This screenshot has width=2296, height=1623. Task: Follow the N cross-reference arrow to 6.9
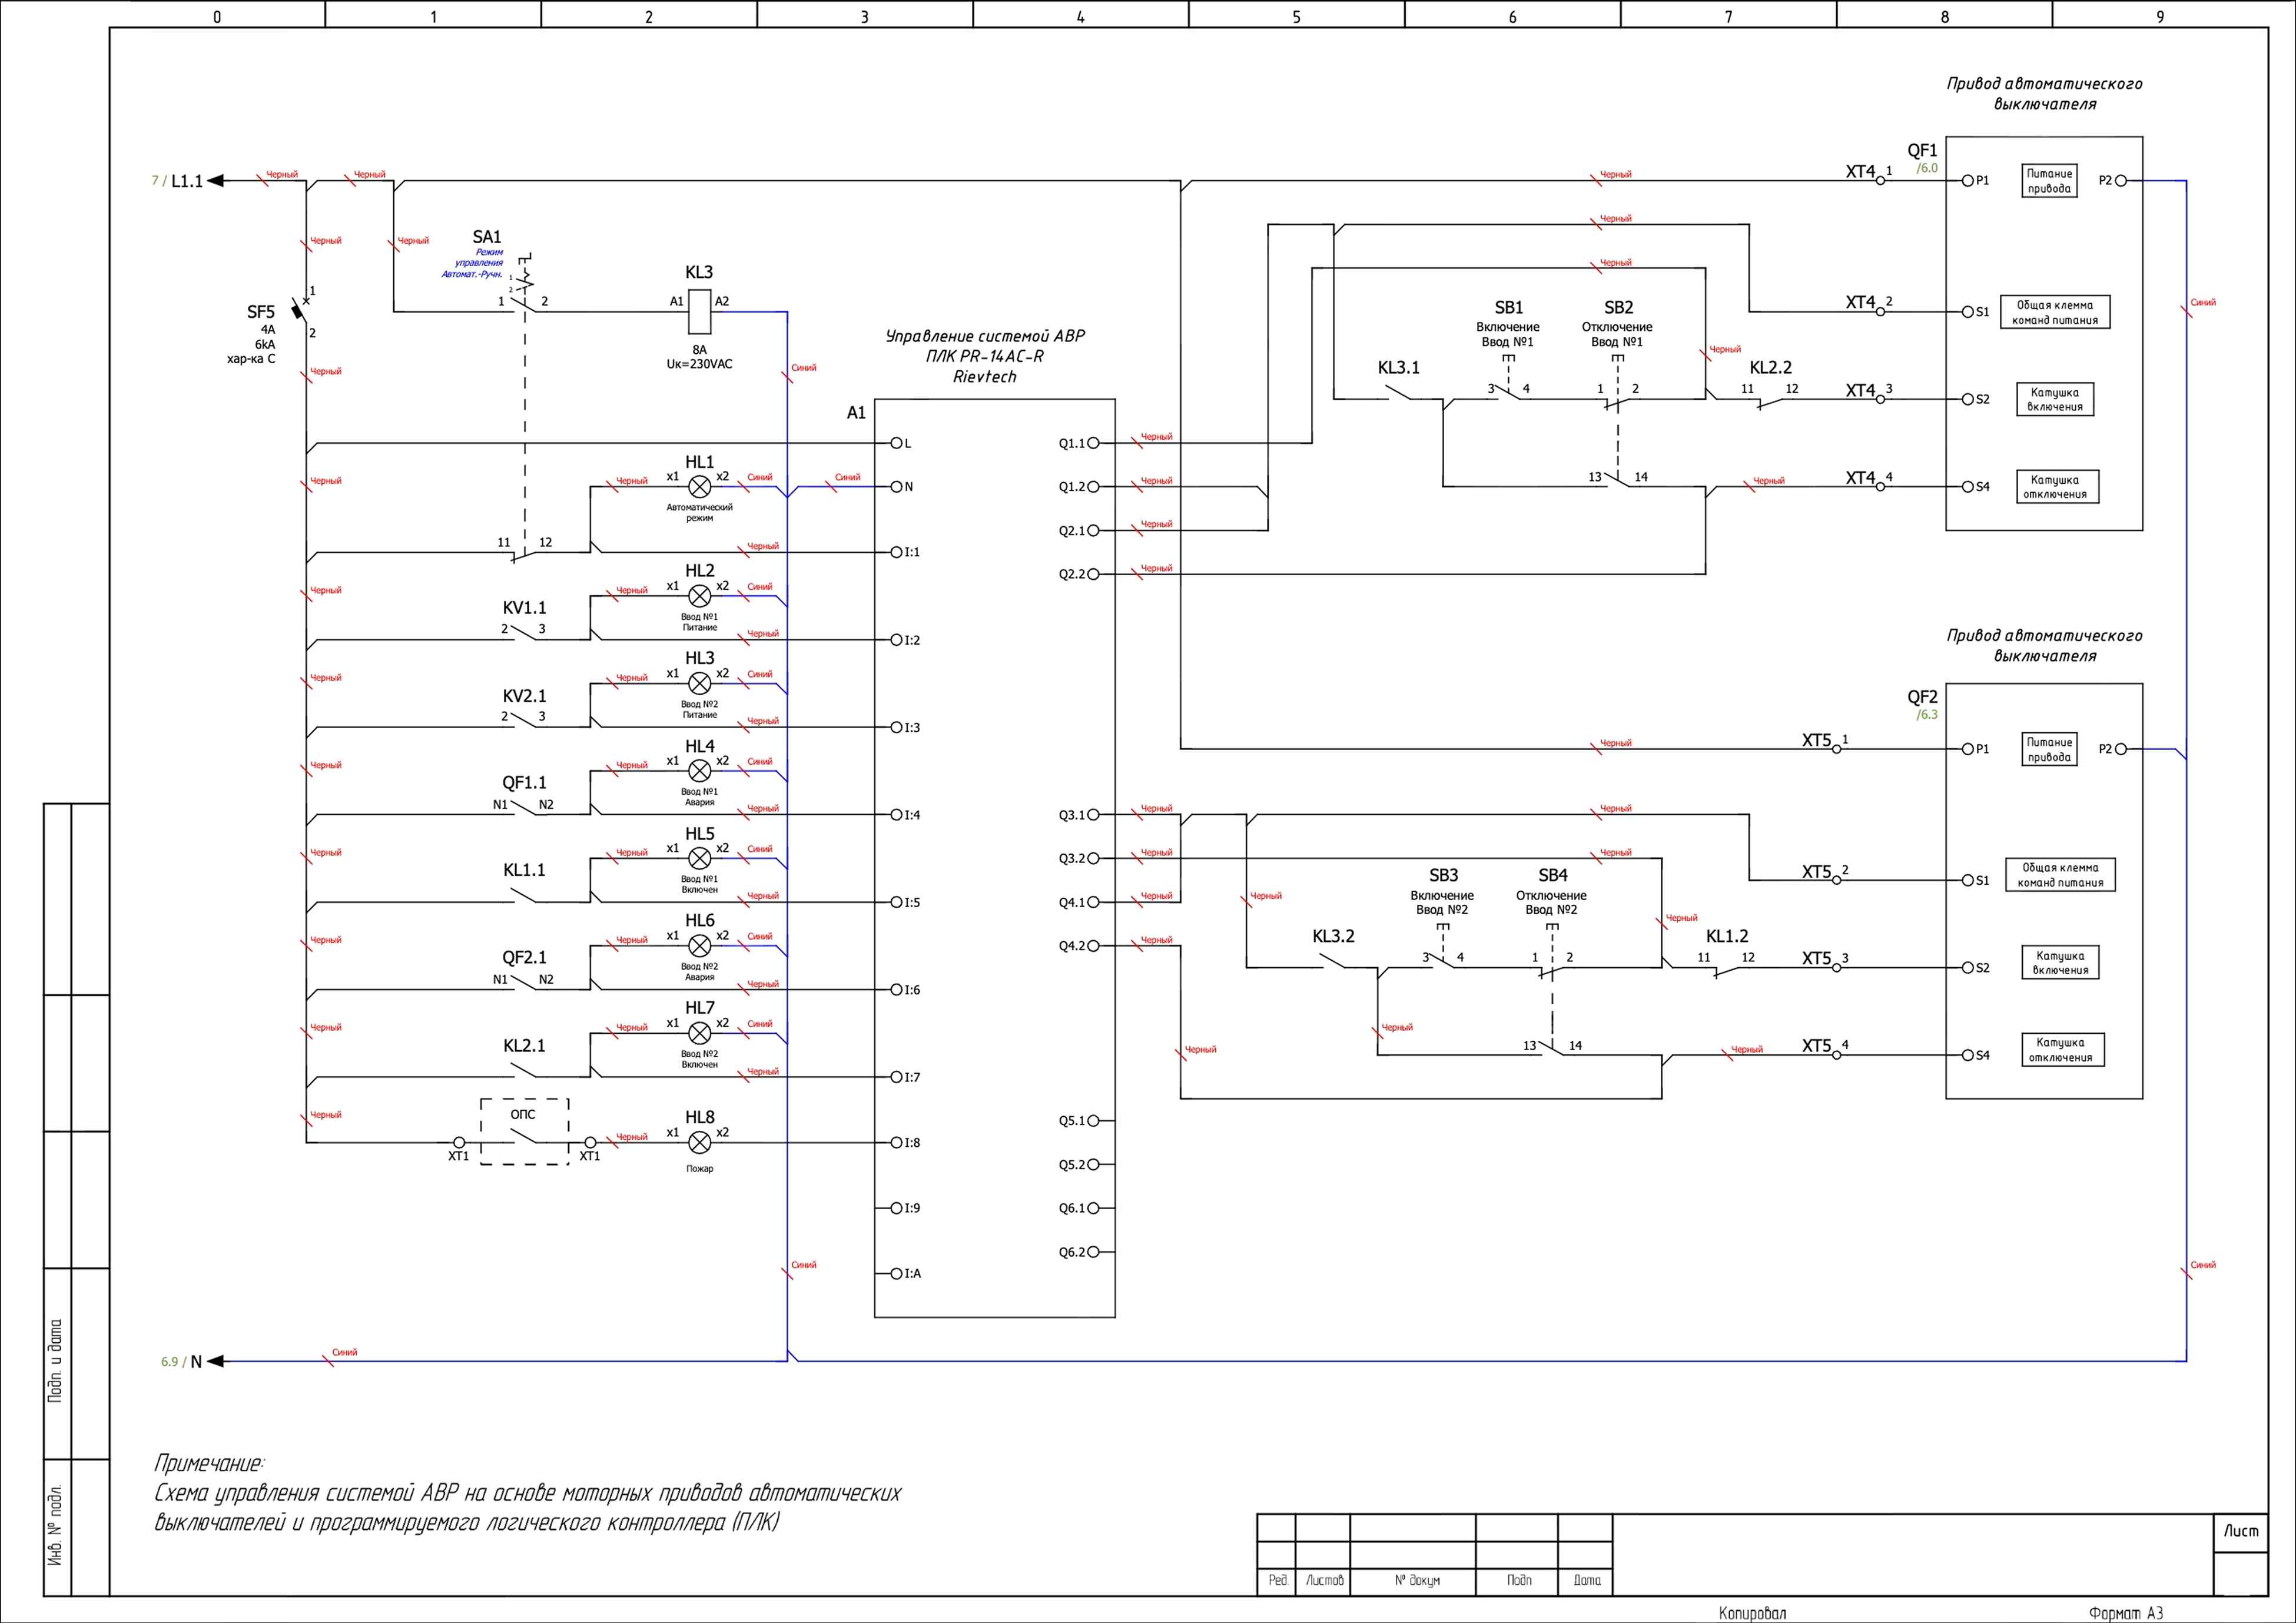[x=215, y=1361]
